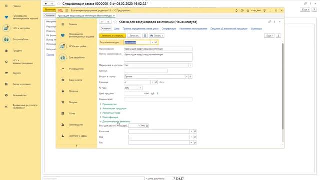Click in the Наименование field
320x180 pixels.
click(158, 49)
